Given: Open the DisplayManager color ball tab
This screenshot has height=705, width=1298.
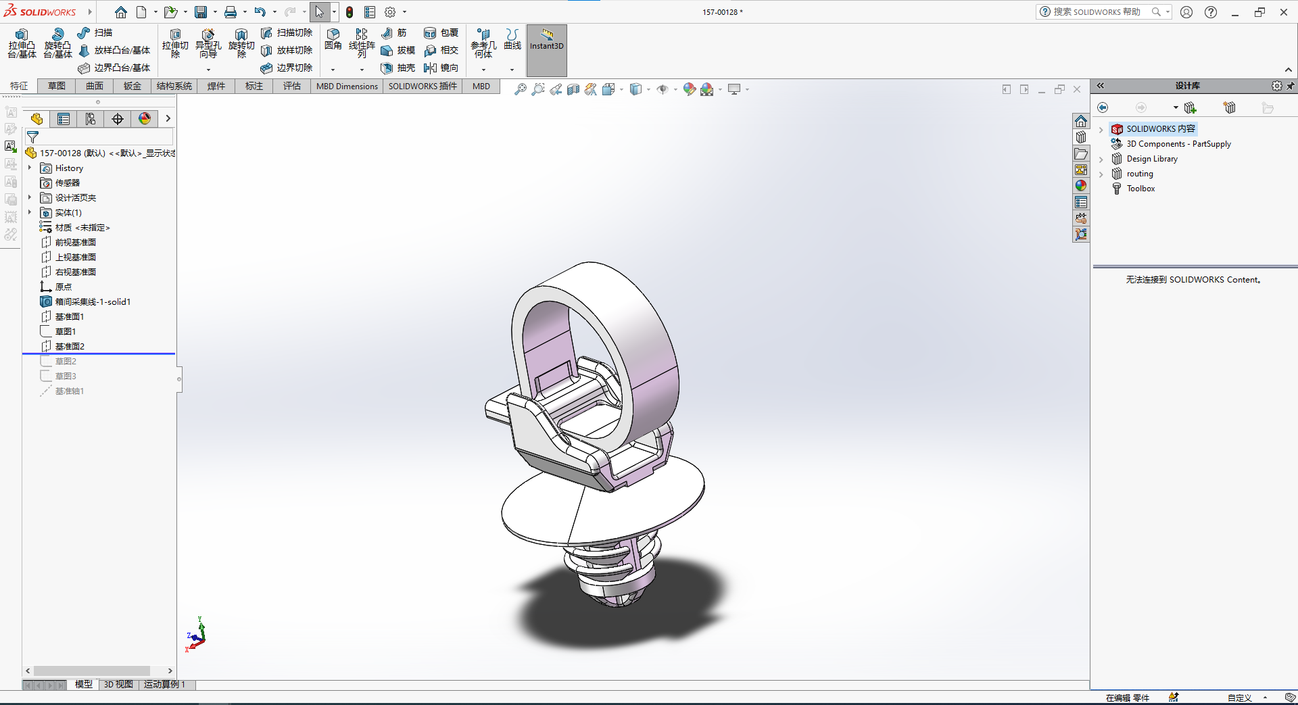Looking at the screenshot, I should click(x=145, y=119).
